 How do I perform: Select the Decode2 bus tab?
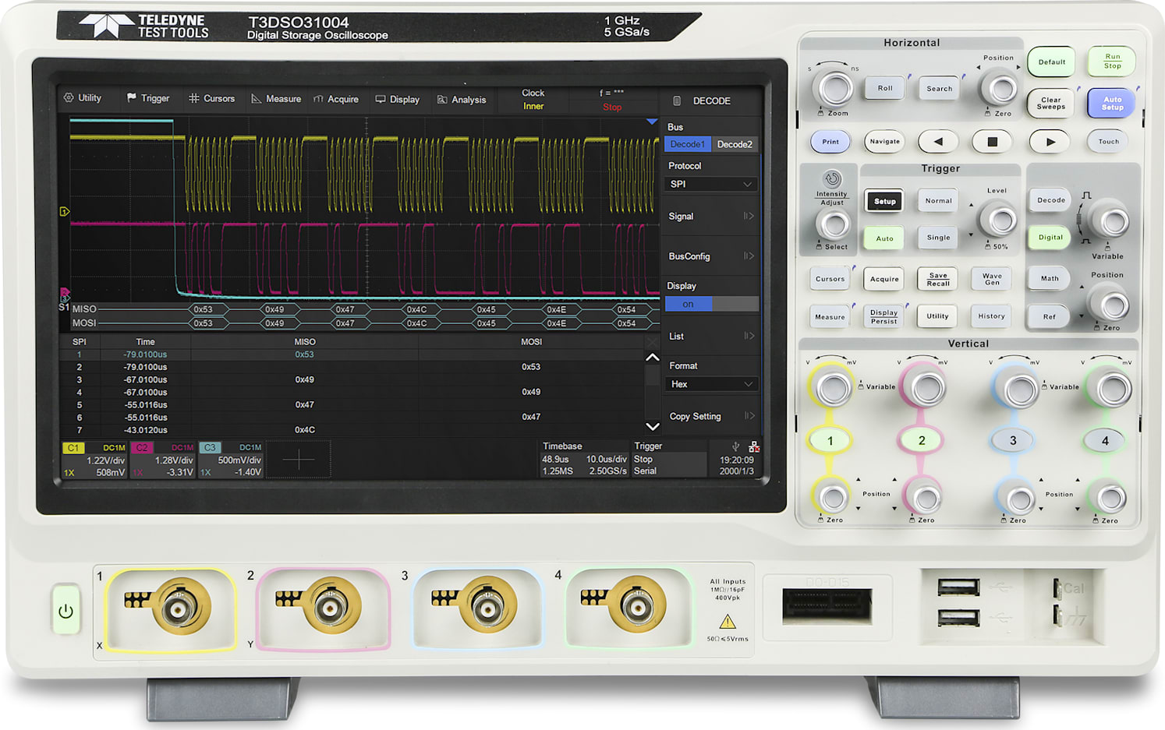tap(735, 144)
